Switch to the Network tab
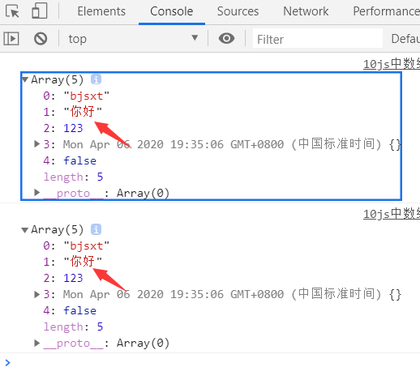Viewport: 420px width, 367px height. (x=306, y=11)
